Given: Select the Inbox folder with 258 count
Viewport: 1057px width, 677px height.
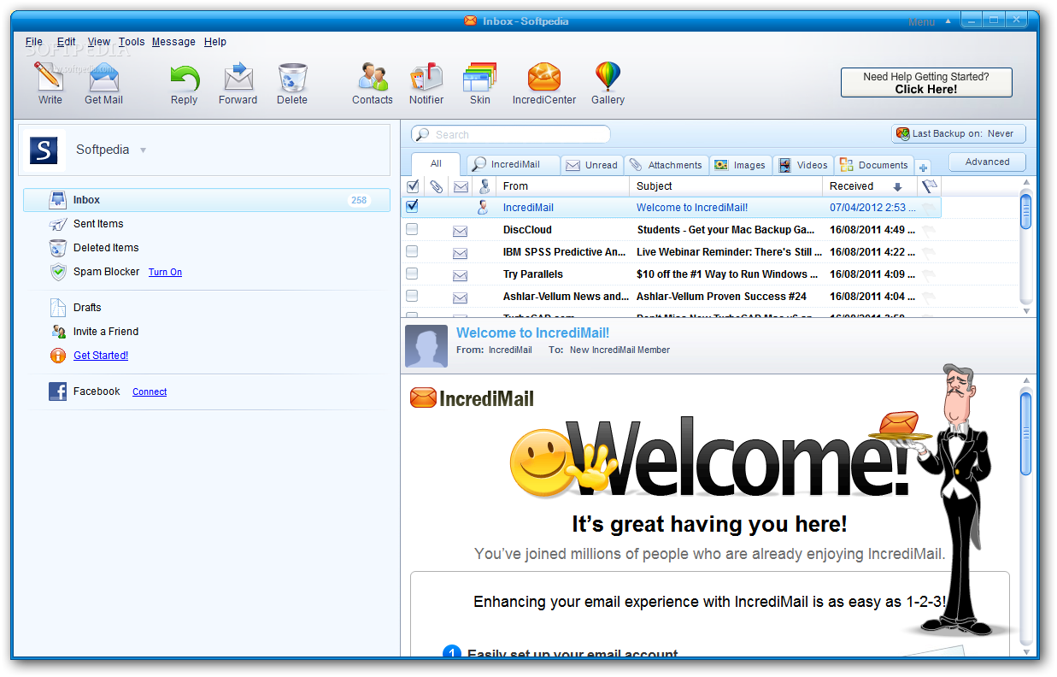Looking at the screenshot, I should tap(206, 200).
